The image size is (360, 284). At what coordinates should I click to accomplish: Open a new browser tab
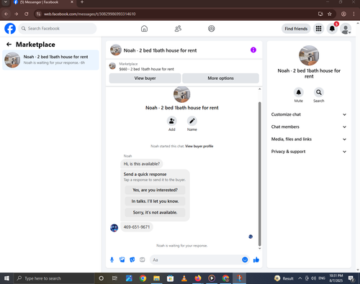pyautogui.click(x=82, y=2)
